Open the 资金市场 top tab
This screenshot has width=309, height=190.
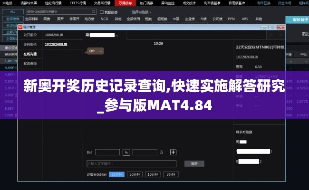coord(285,3)
